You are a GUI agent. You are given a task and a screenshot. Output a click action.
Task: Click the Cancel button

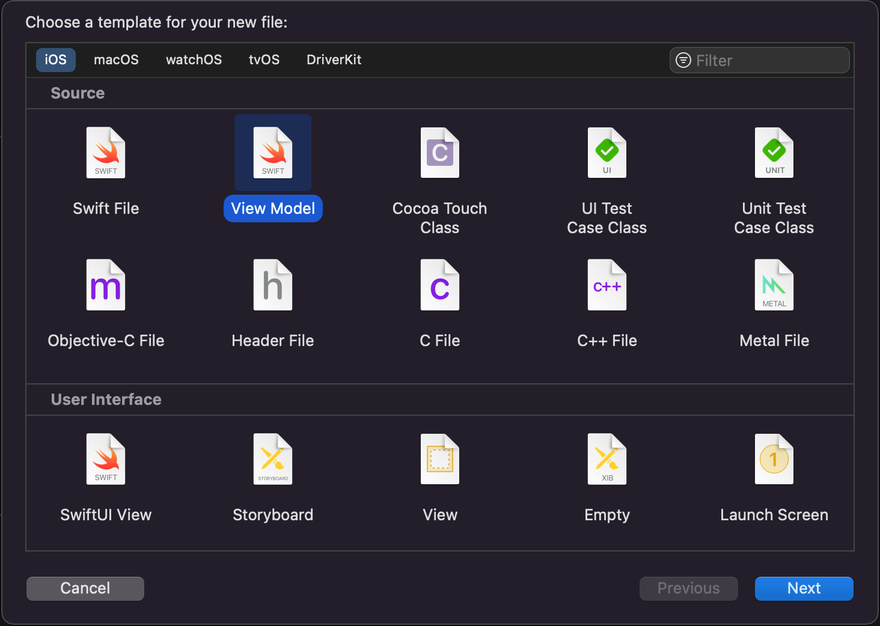[x=85, y=589]
